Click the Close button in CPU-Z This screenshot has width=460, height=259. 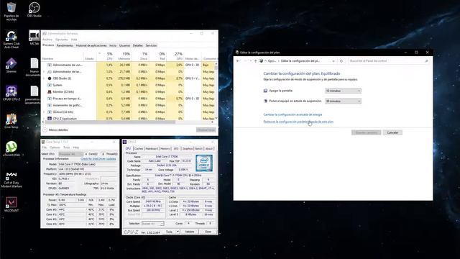click(208, 232)
